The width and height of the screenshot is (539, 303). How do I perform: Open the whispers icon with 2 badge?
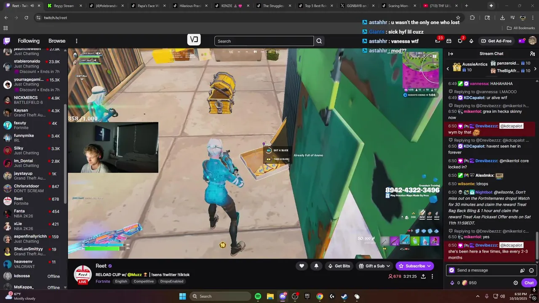point(460,41)
